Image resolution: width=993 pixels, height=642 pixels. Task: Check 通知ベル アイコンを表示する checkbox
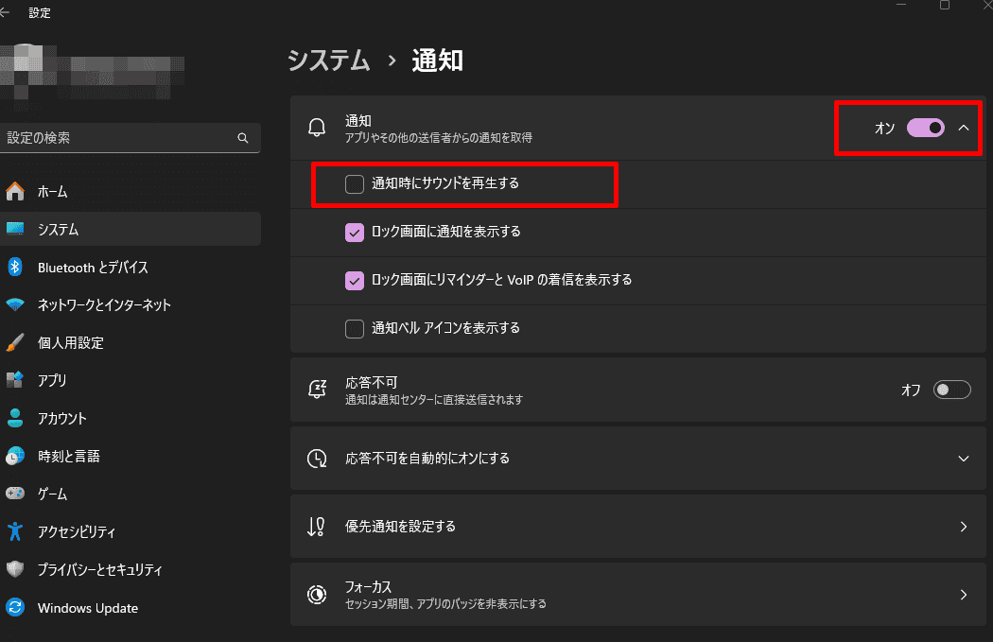coord(355,328)
